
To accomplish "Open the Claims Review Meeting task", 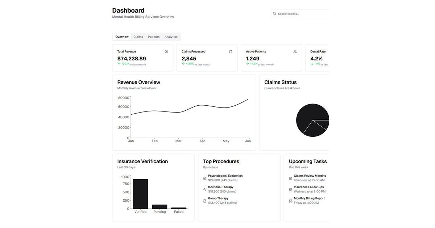I will click(x=310, y=176).
